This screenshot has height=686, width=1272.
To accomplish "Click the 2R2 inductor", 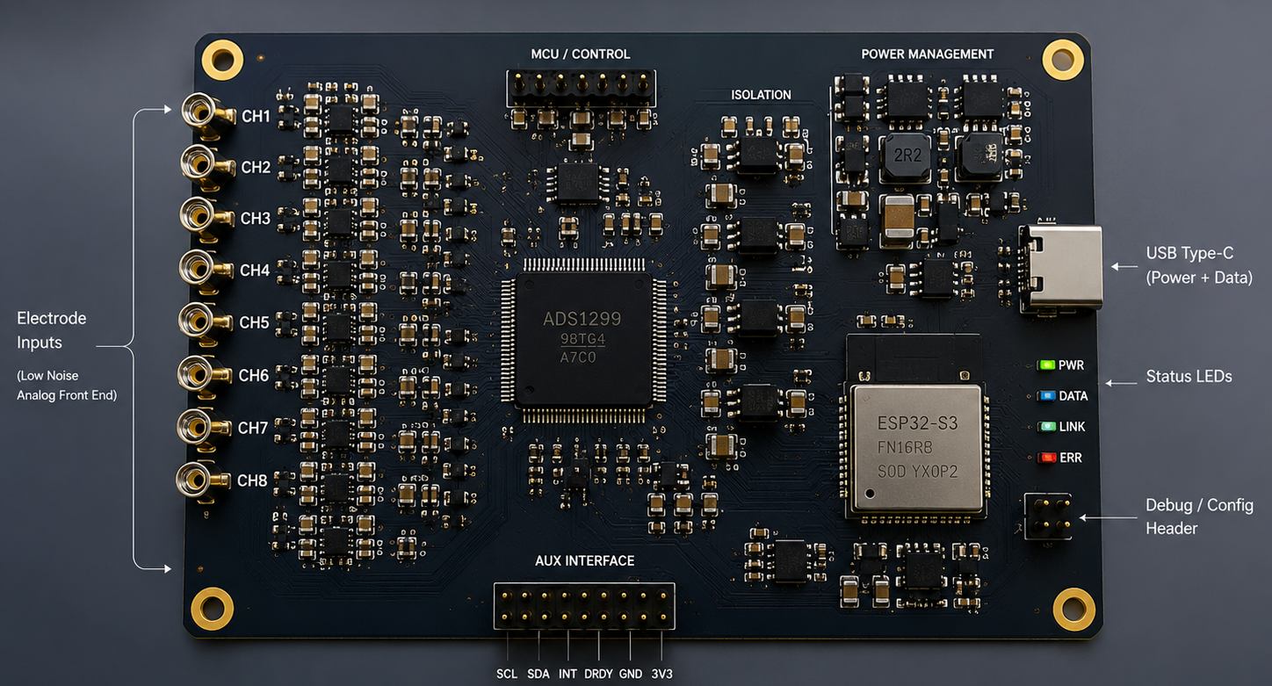I will tap(906, 157).
